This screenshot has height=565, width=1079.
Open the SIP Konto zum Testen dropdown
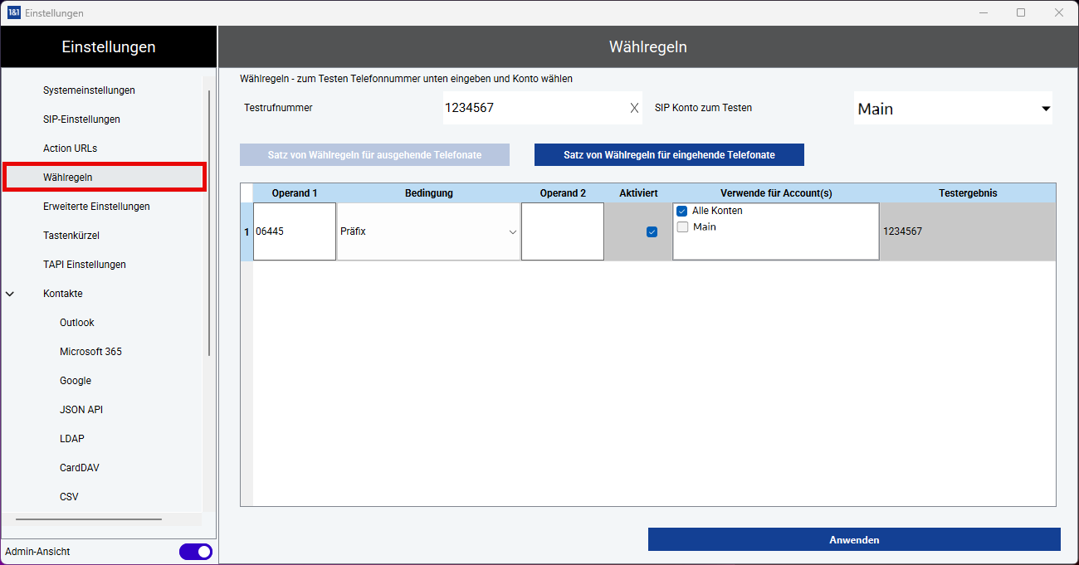click(x=1045, y=109)
